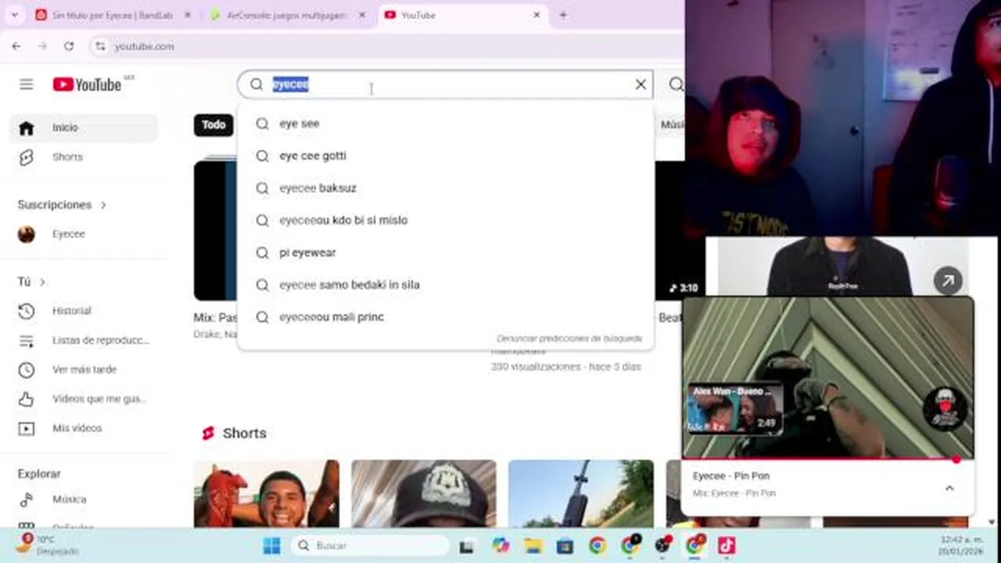Open 'Ver más tarde' in sidebar
The image size is (1001, 563).
(x=84, y=369)
